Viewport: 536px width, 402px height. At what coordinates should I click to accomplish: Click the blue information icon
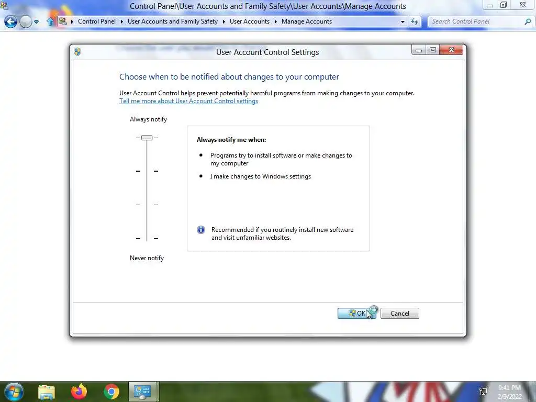pyautogui.click(x=201, y=230)
